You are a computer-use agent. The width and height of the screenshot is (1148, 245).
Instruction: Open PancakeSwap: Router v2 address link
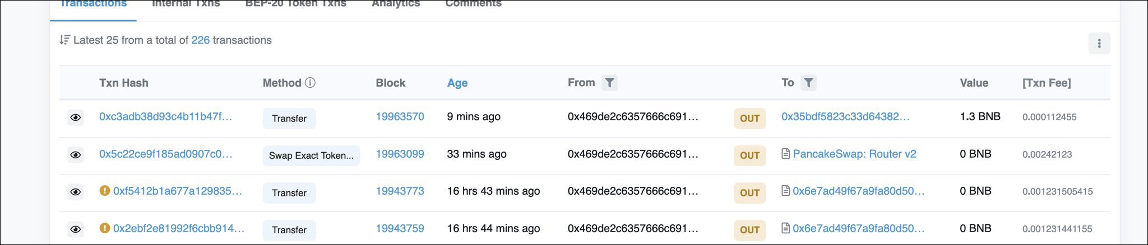tap(854, 154)
